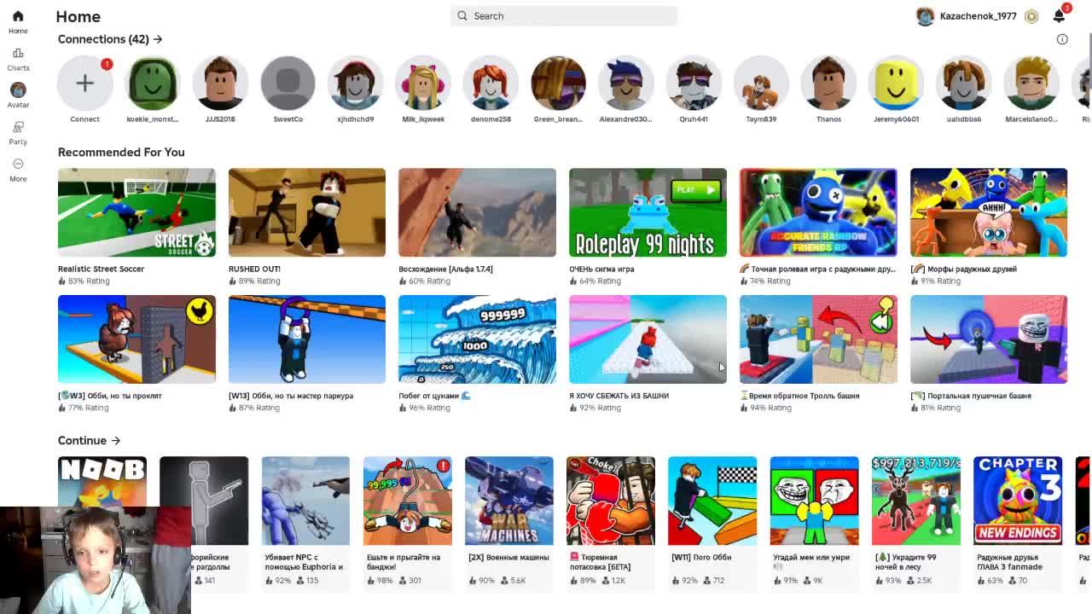Open Тюремная потасовка [БЕТА] thumbnail

click(x=611, y=501)
